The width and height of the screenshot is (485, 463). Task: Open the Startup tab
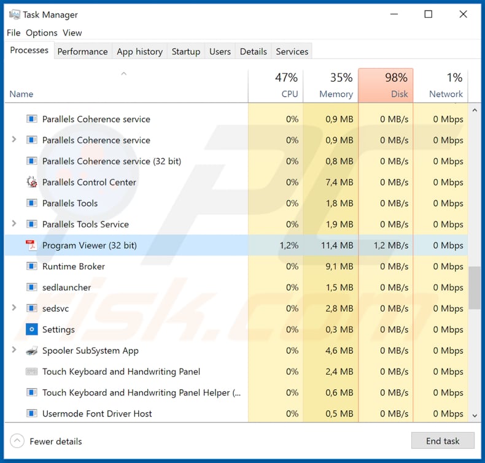[x=186, y=52]
